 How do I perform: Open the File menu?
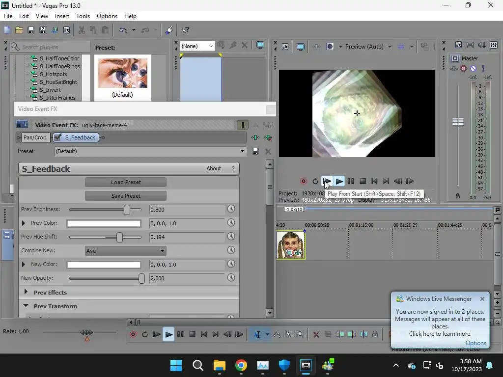point(8,16)
